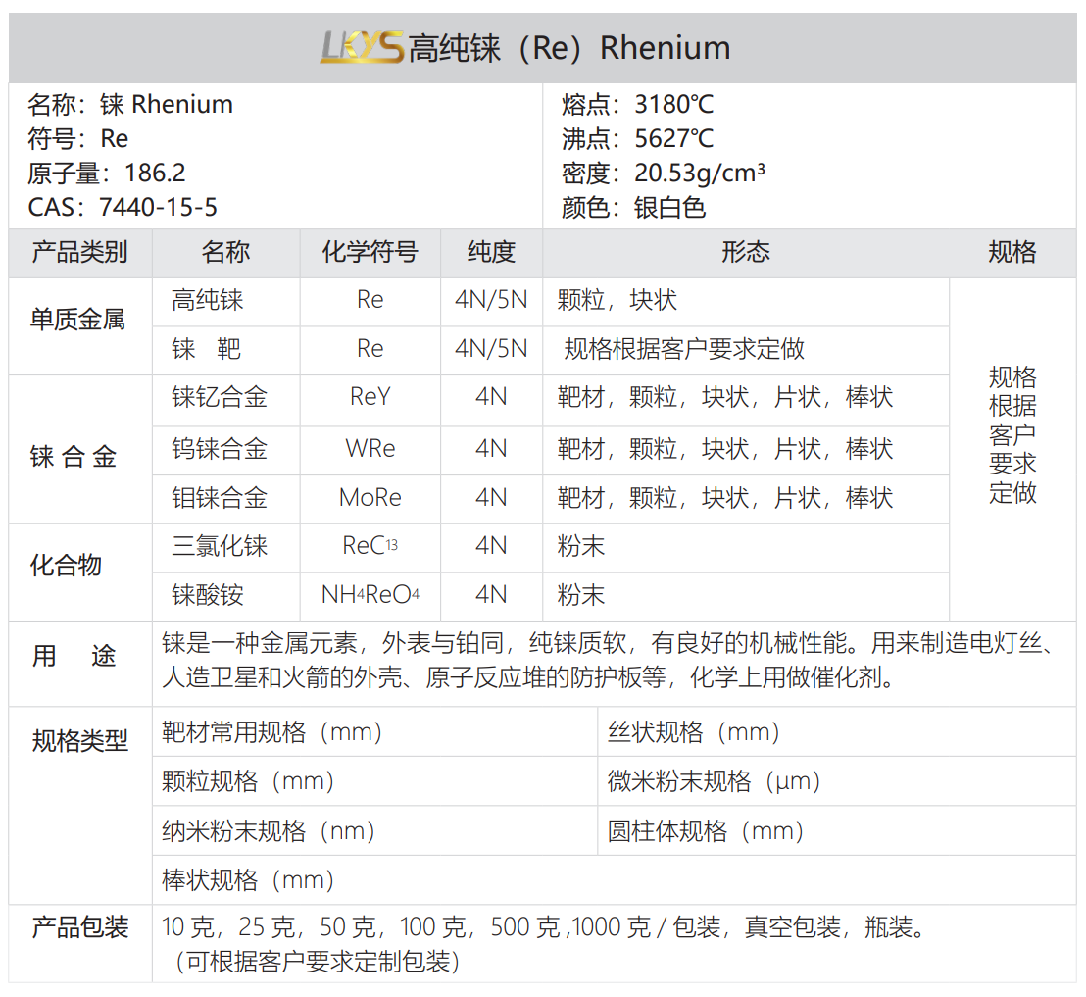Click the LKYS gold logo in header
The width and height of the screenshot is (1086, 997).
coord(361,47)
